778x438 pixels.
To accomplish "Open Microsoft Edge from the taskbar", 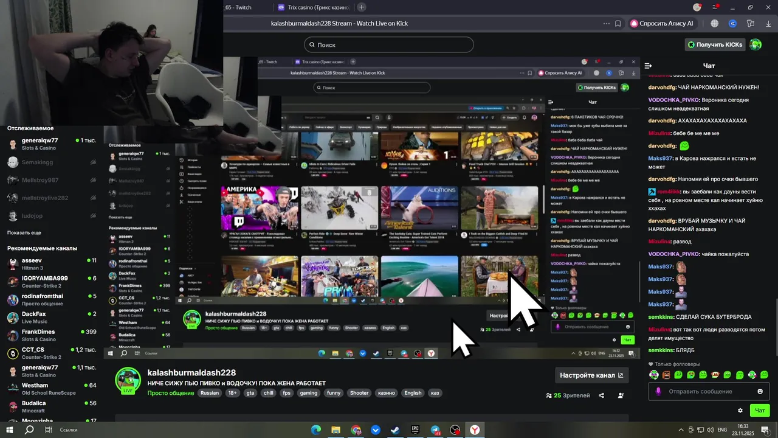I will coord(316,430).
